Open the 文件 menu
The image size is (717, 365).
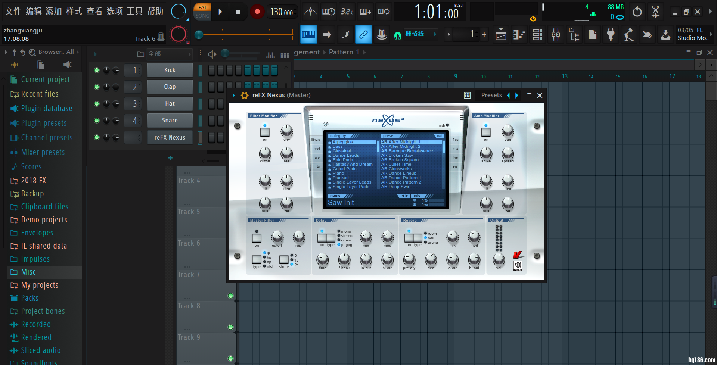tap(13, 11)
